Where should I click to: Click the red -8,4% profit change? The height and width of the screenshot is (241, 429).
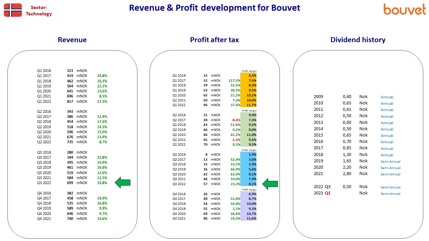(x=236, y=120)
